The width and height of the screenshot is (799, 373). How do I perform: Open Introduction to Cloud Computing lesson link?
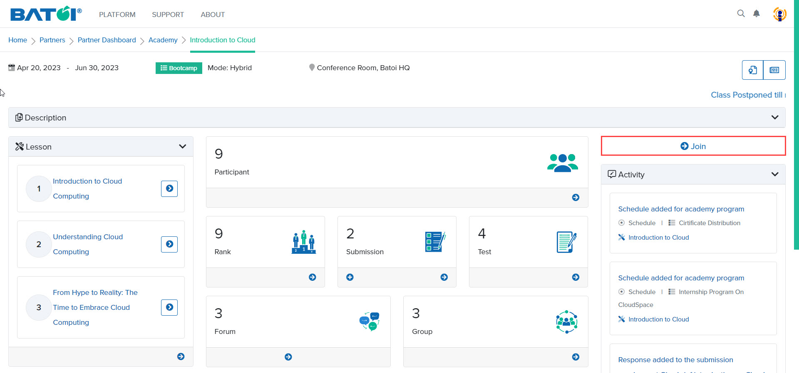pos(87,189)
